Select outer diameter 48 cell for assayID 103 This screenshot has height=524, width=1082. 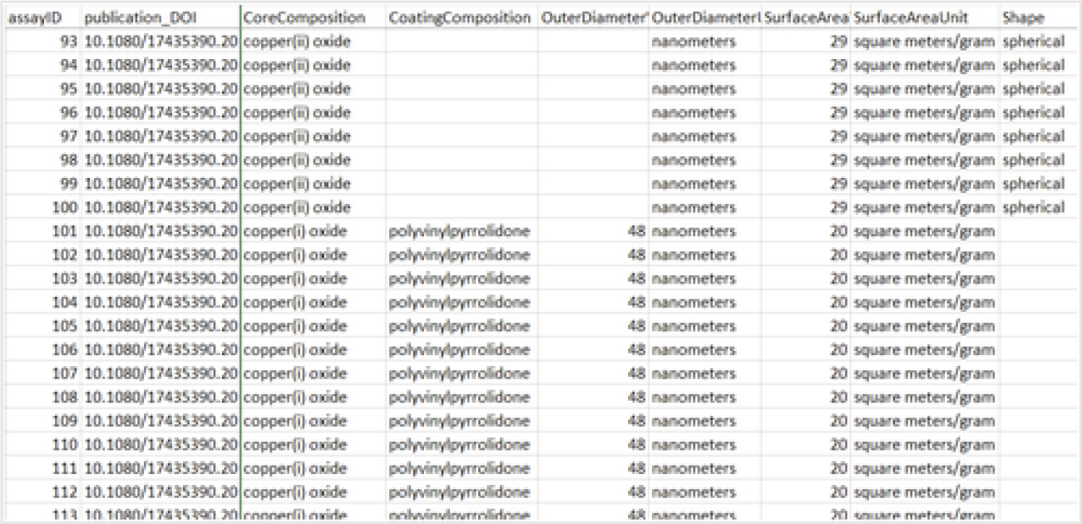[x=592, y=279]
